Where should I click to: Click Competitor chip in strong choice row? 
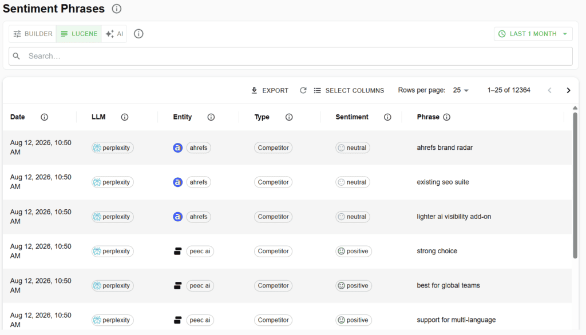click(273, 252)
